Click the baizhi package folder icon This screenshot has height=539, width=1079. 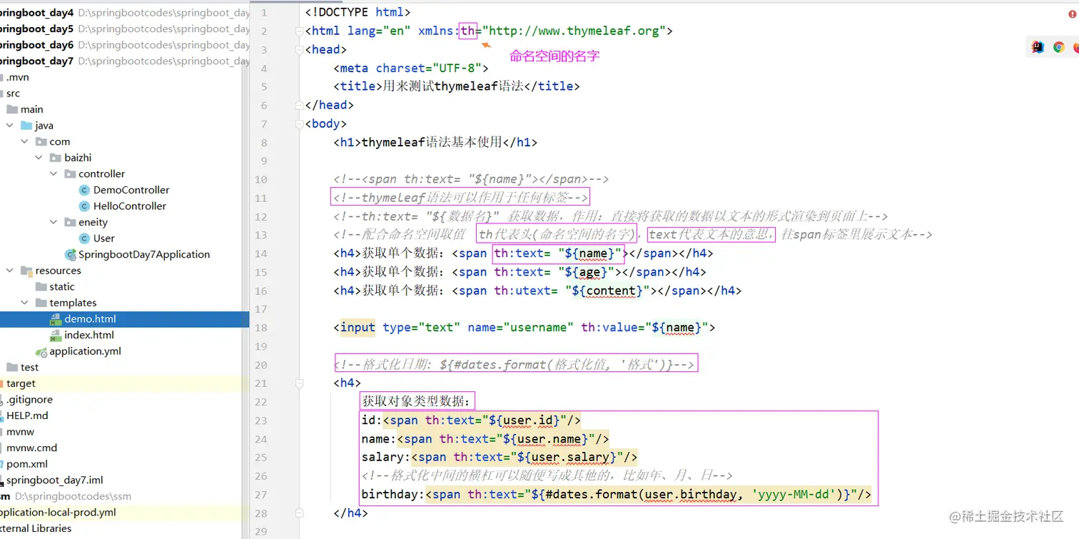coord(56,158)
